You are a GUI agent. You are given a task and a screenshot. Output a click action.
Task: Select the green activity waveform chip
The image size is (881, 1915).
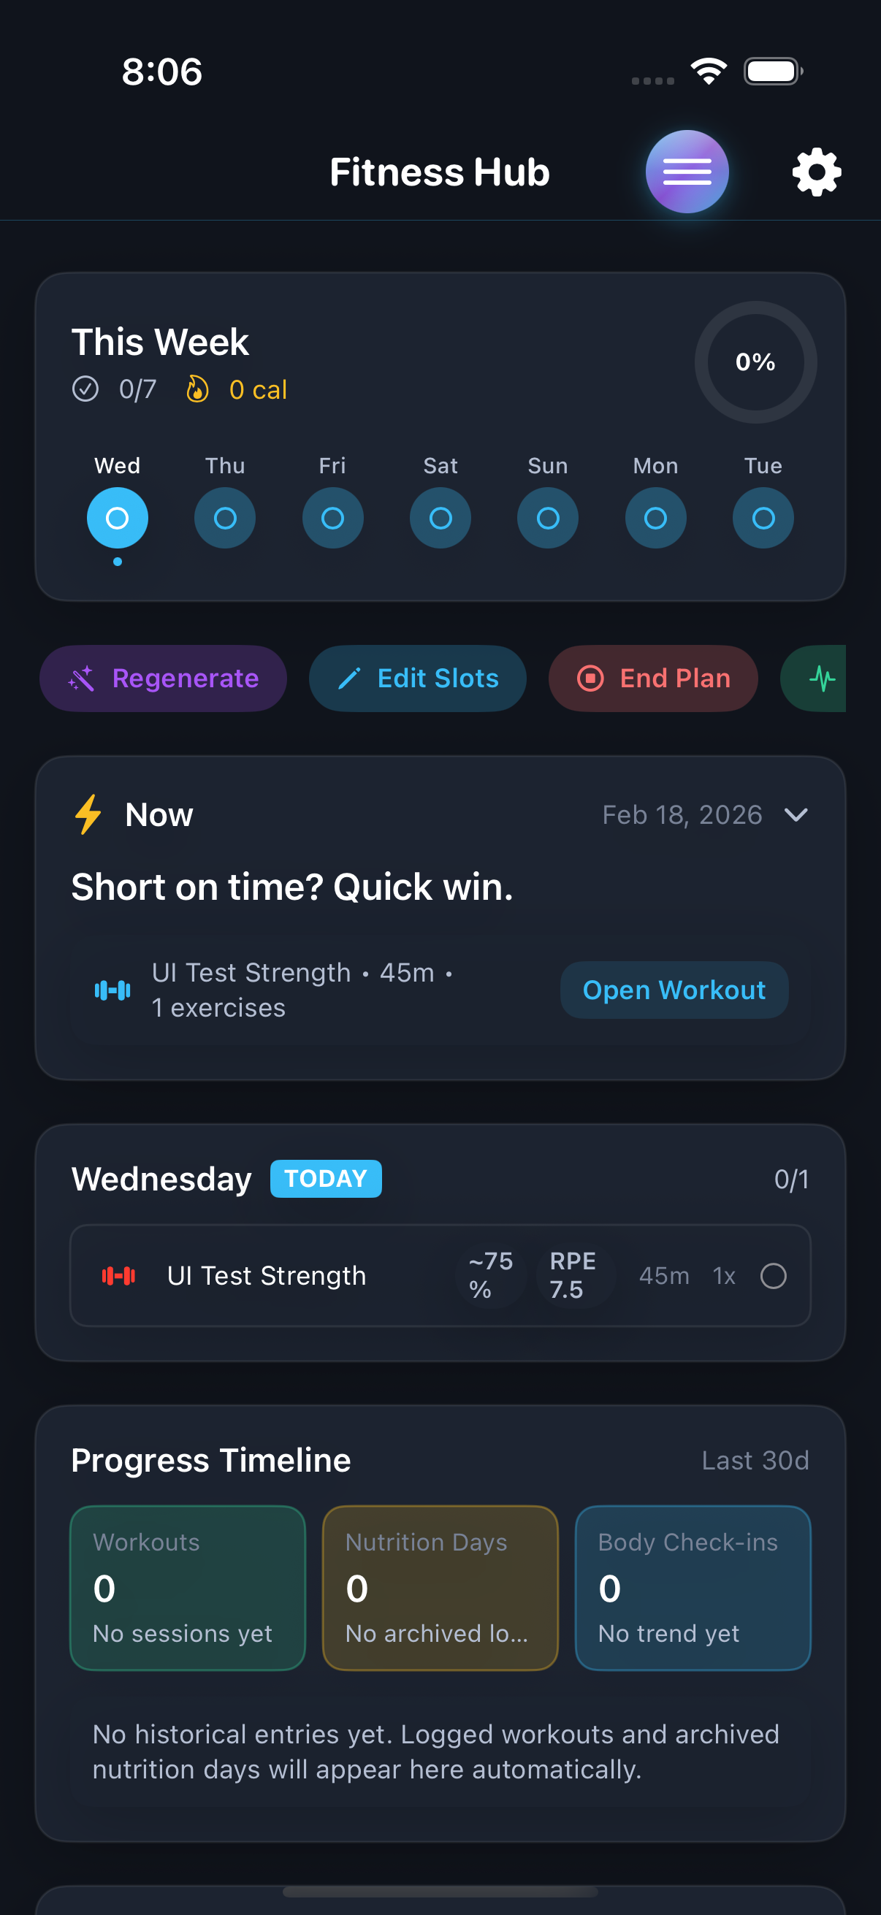tap(822, 678)
